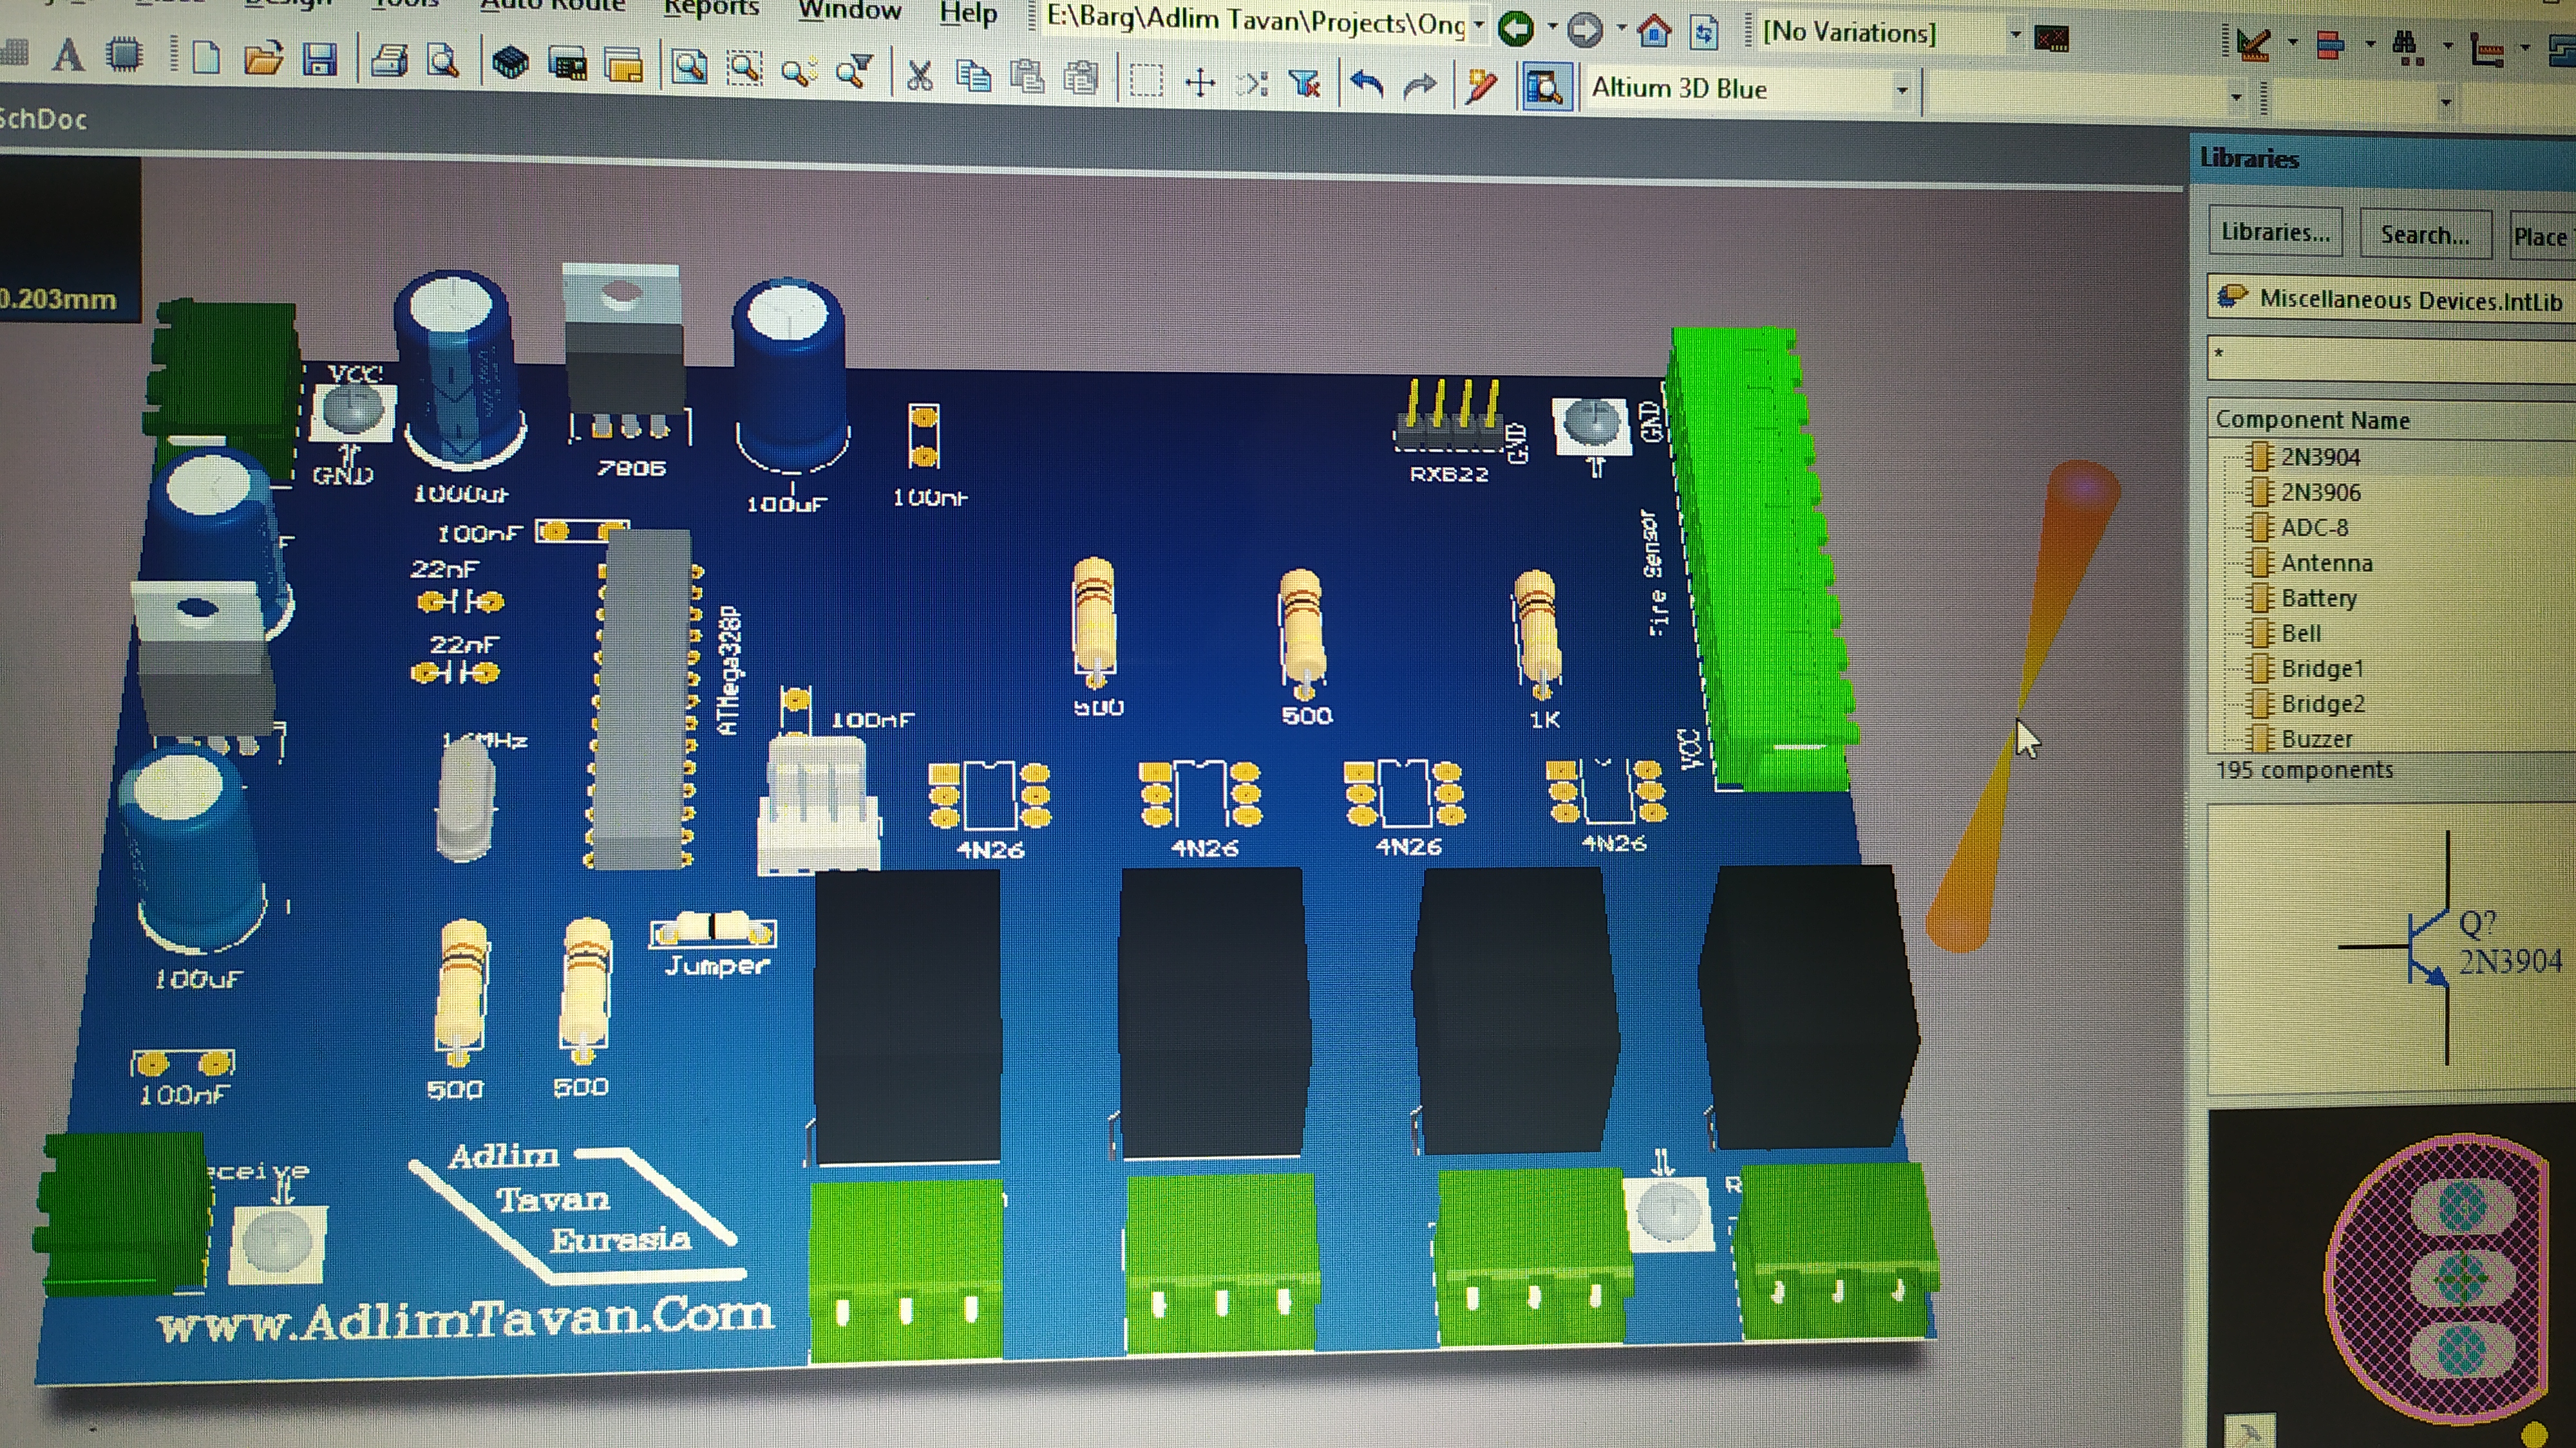
Task: Select 2N3906 in component list
Action: [x=2320, y=492]
